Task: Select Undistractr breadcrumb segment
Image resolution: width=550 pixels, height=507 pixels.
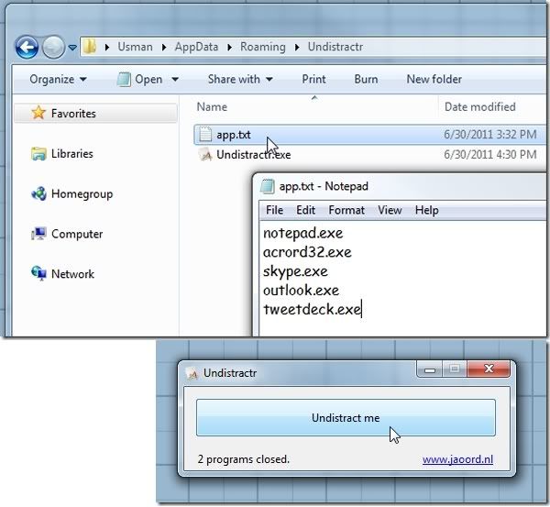Action: 335,47
